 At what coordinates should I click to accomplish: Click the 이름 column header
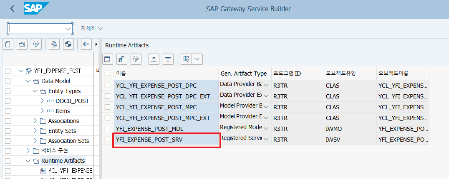pyautogui.click(x=166, y=74)
